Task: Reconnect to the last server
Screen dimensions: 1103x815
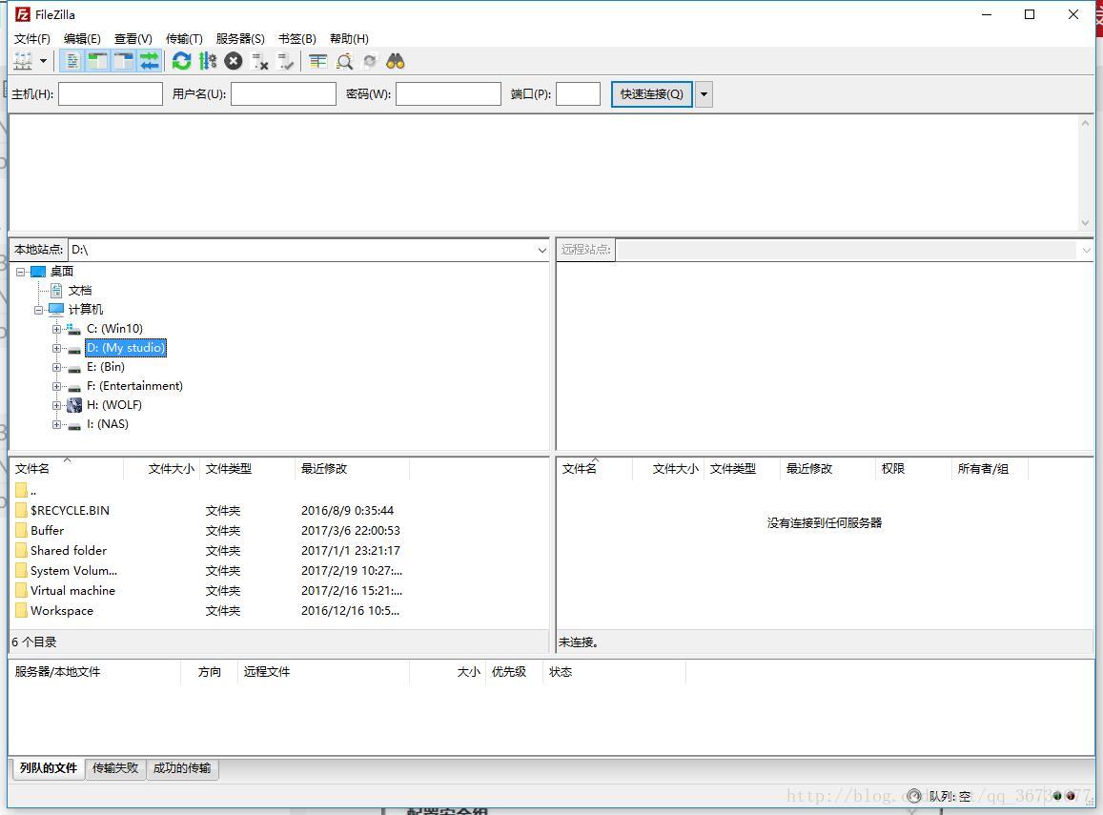Action: 286,62
